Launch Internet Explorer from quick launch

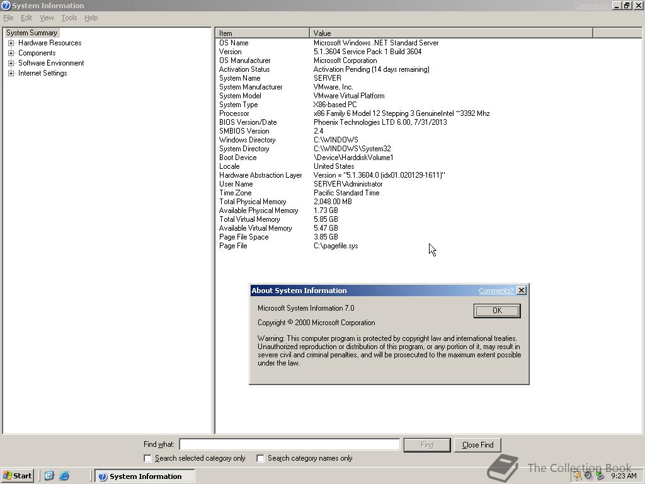pyautogui.click(x=64, y=476)
